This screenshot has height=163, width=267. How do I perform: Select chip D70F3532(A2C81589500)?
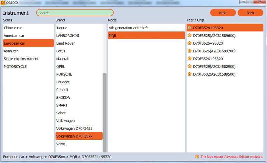pos(225,74)
